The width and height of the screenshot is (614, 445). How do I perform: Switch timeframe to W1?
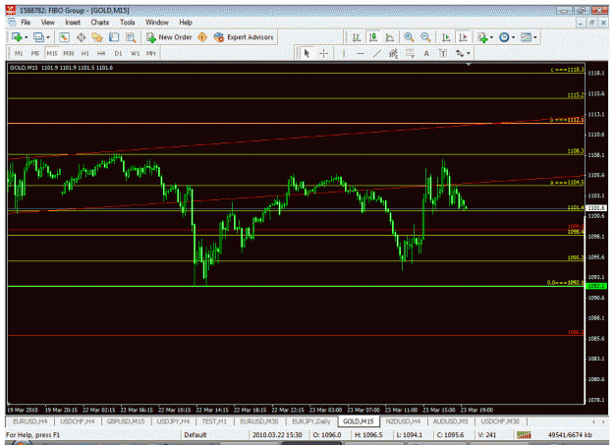pos(136,53)
